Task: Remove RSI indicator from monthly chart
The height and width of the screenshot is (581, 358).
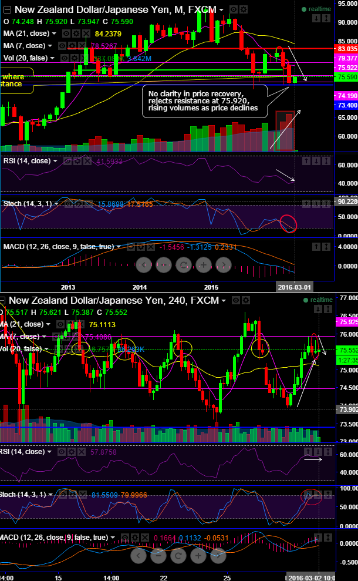Action: point(87,161)
